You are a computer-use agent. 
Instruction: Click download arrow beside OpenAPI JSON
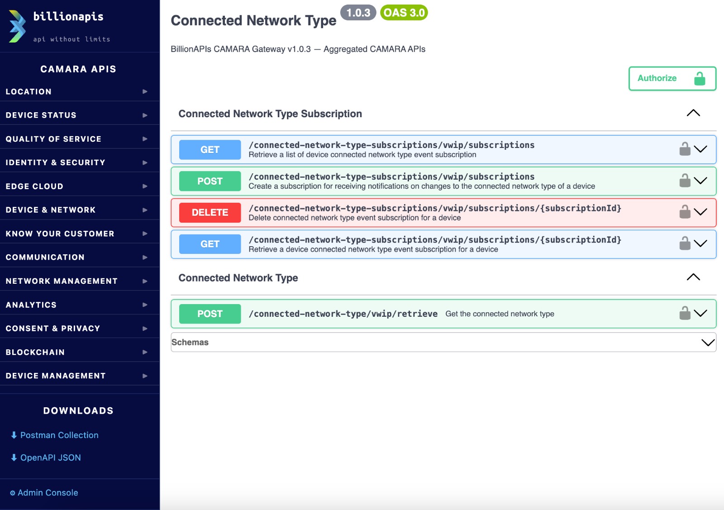14,458
